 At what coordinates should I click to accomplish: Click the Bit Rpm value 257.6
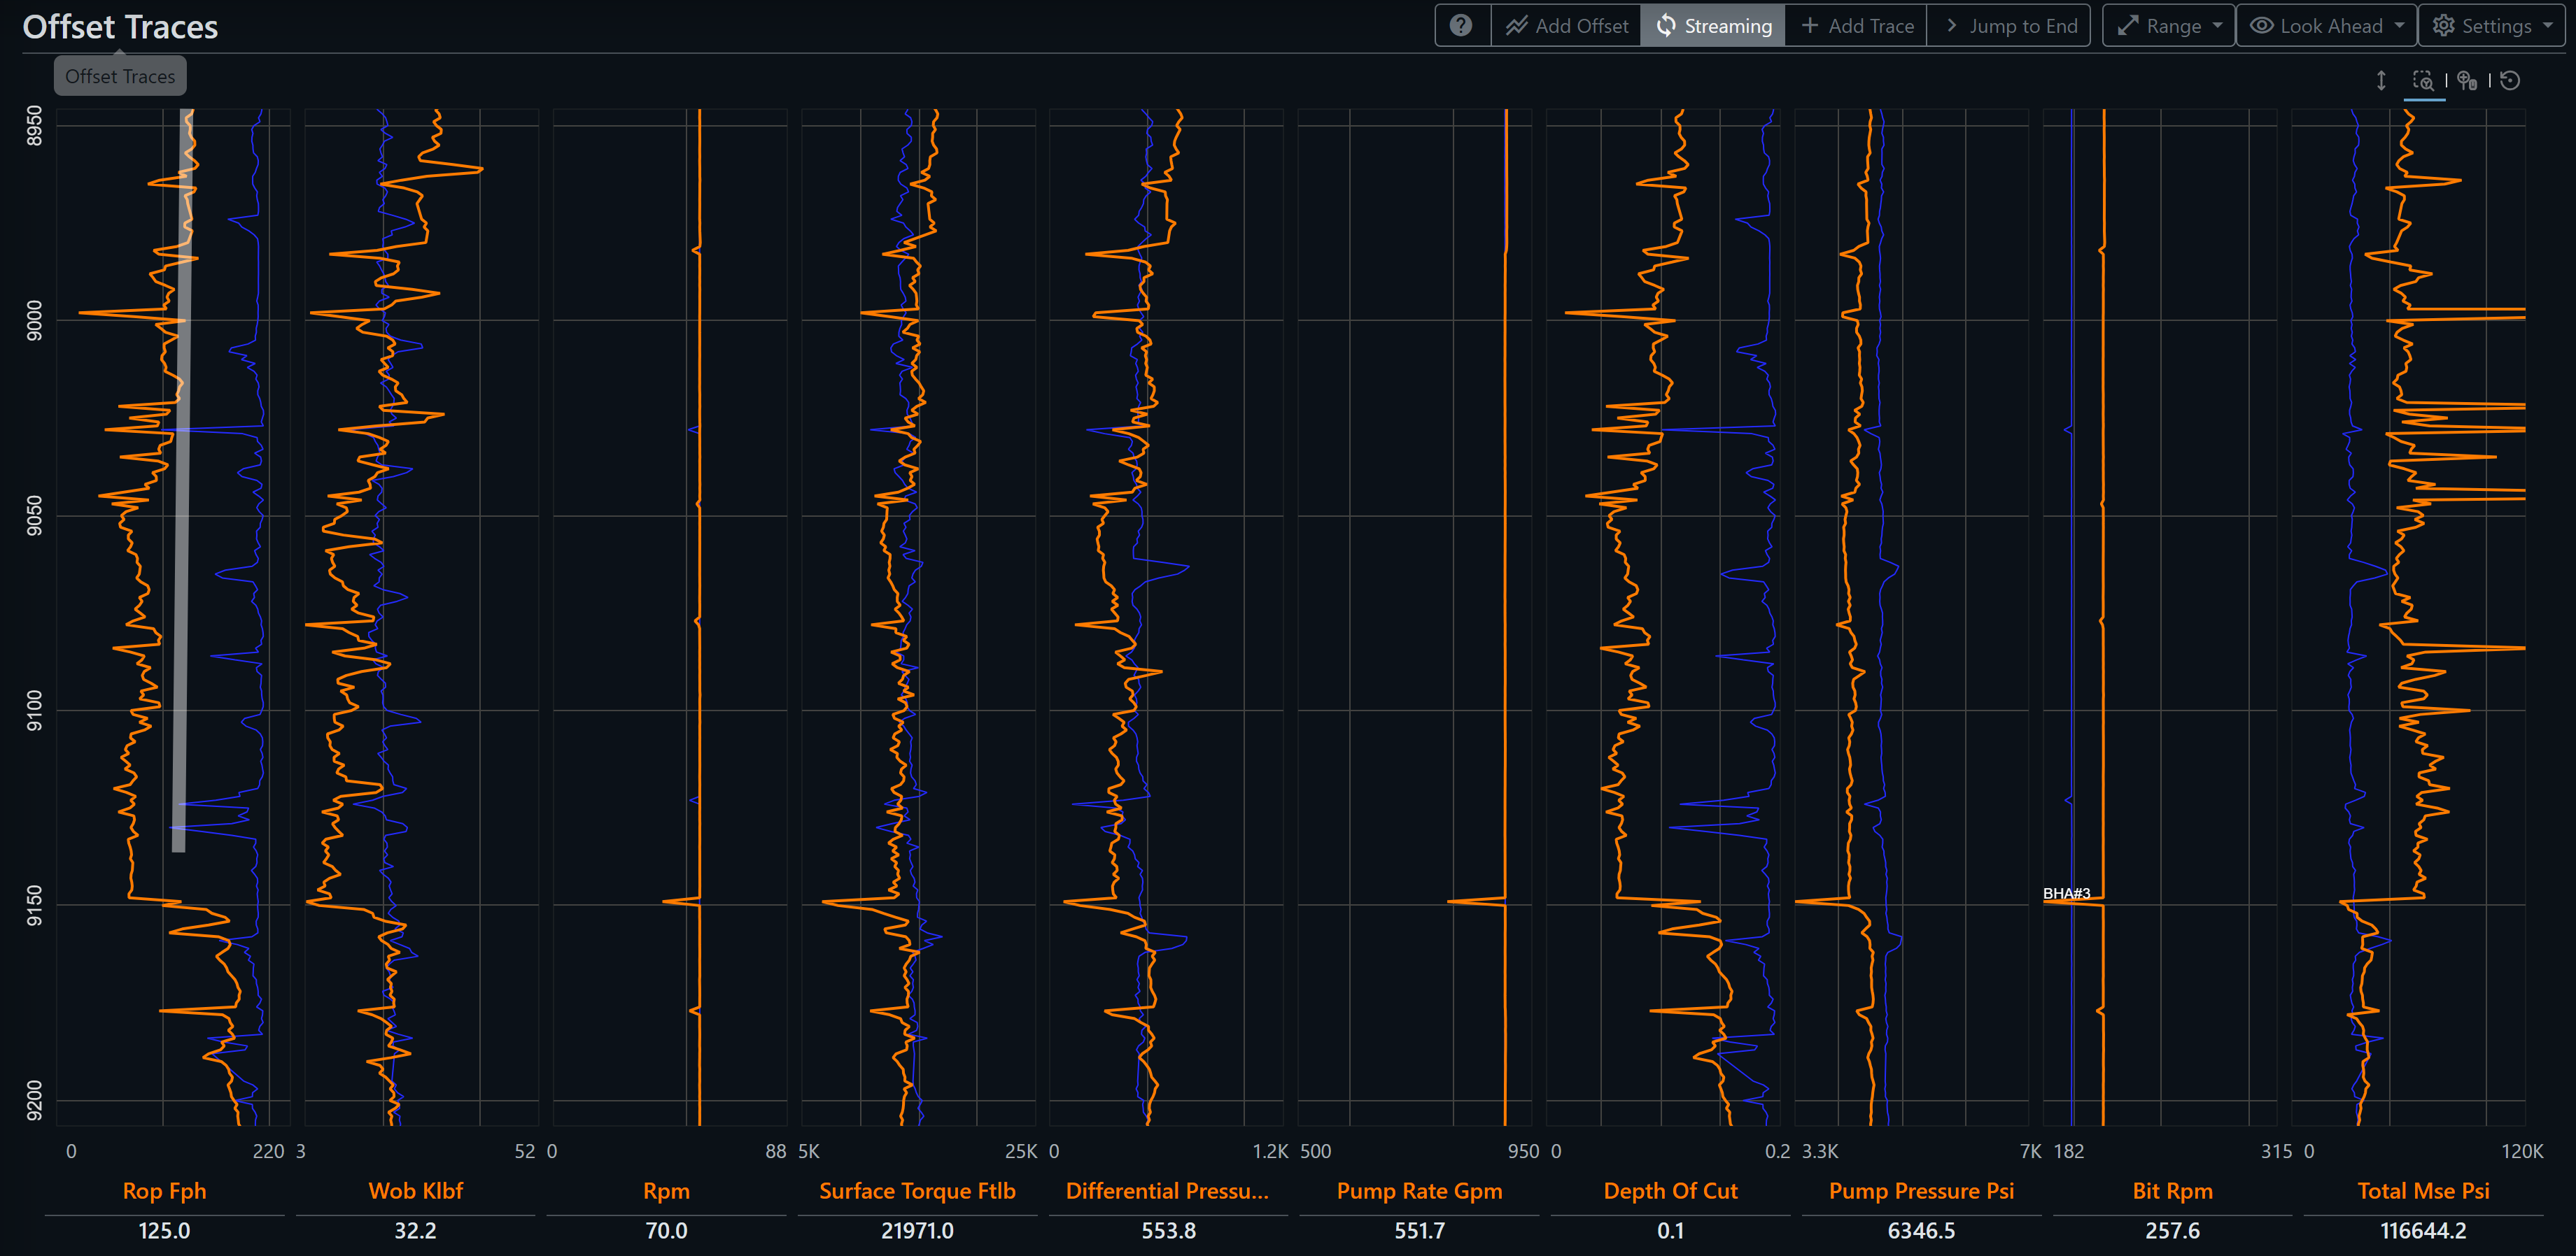[2172, 1231]
